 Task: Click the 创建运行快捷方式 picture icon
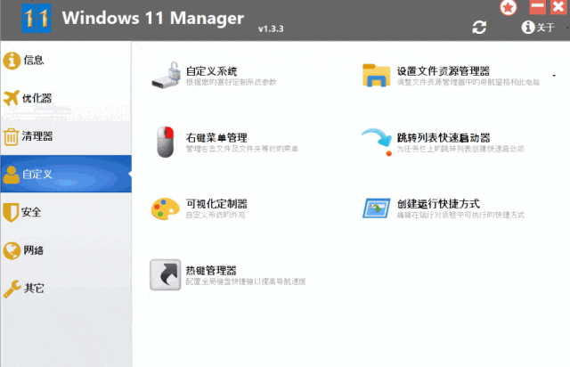tap(376, 208)
